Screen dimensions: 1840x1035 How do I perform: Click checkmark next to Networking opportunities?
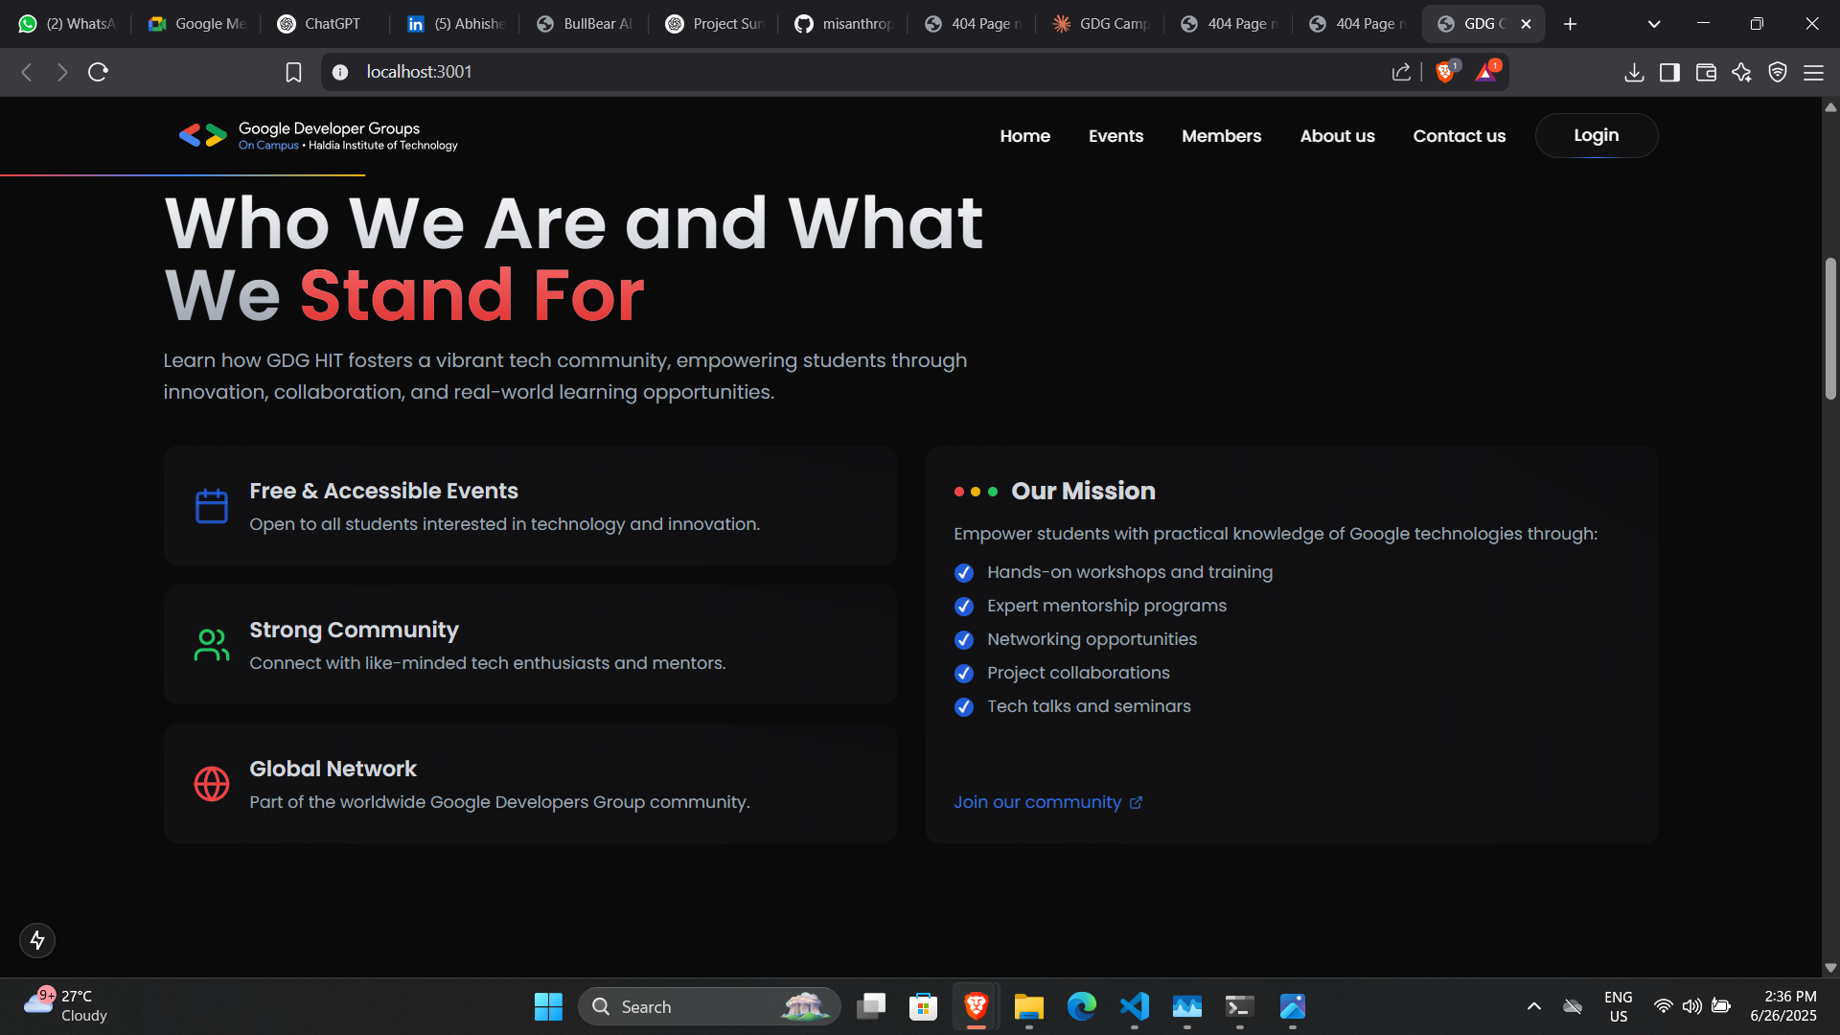(964, 640)
